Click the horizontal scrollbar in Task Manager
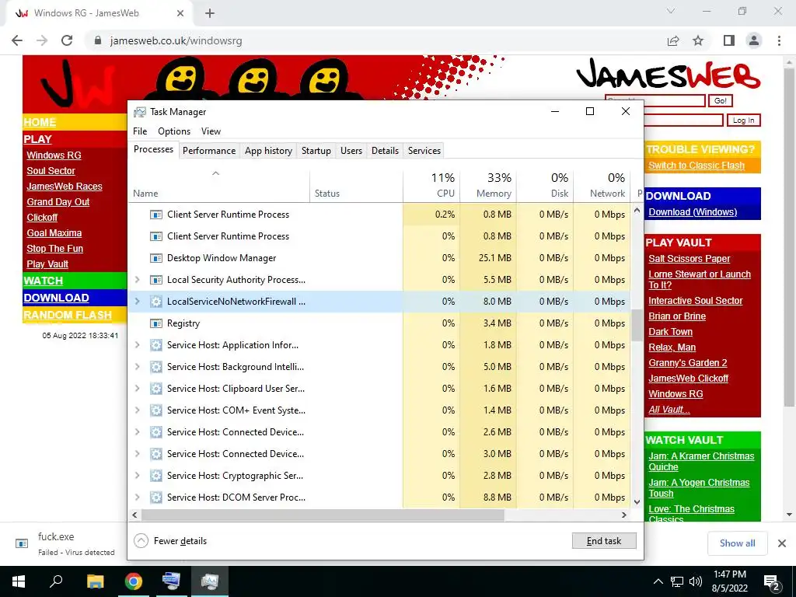796x597 pixels. [x=323, y=515]
